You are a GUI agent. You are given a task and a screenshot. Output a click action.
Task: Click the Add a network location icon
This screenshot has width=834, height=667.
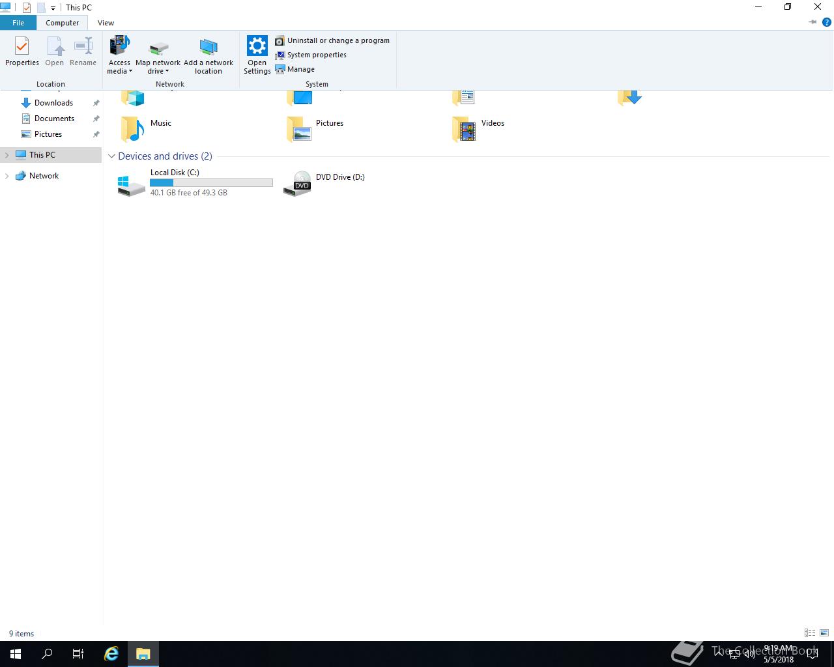[208, 47]
